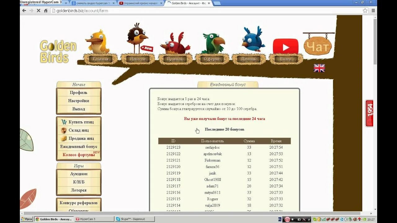397x223 pixels.
Task: Stop page loading with the X button
Action: click(x=38, y=11)
